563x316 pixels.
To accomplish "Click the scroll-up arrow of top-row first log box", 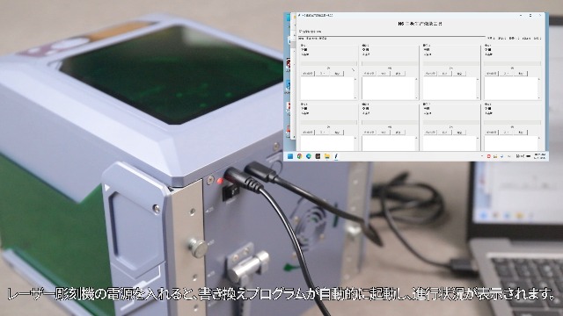I will coord(355,79).
